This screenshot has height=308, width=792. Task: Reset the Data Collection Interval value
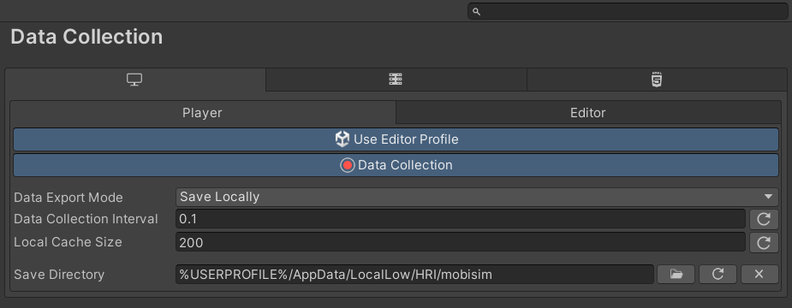point(764,219)
